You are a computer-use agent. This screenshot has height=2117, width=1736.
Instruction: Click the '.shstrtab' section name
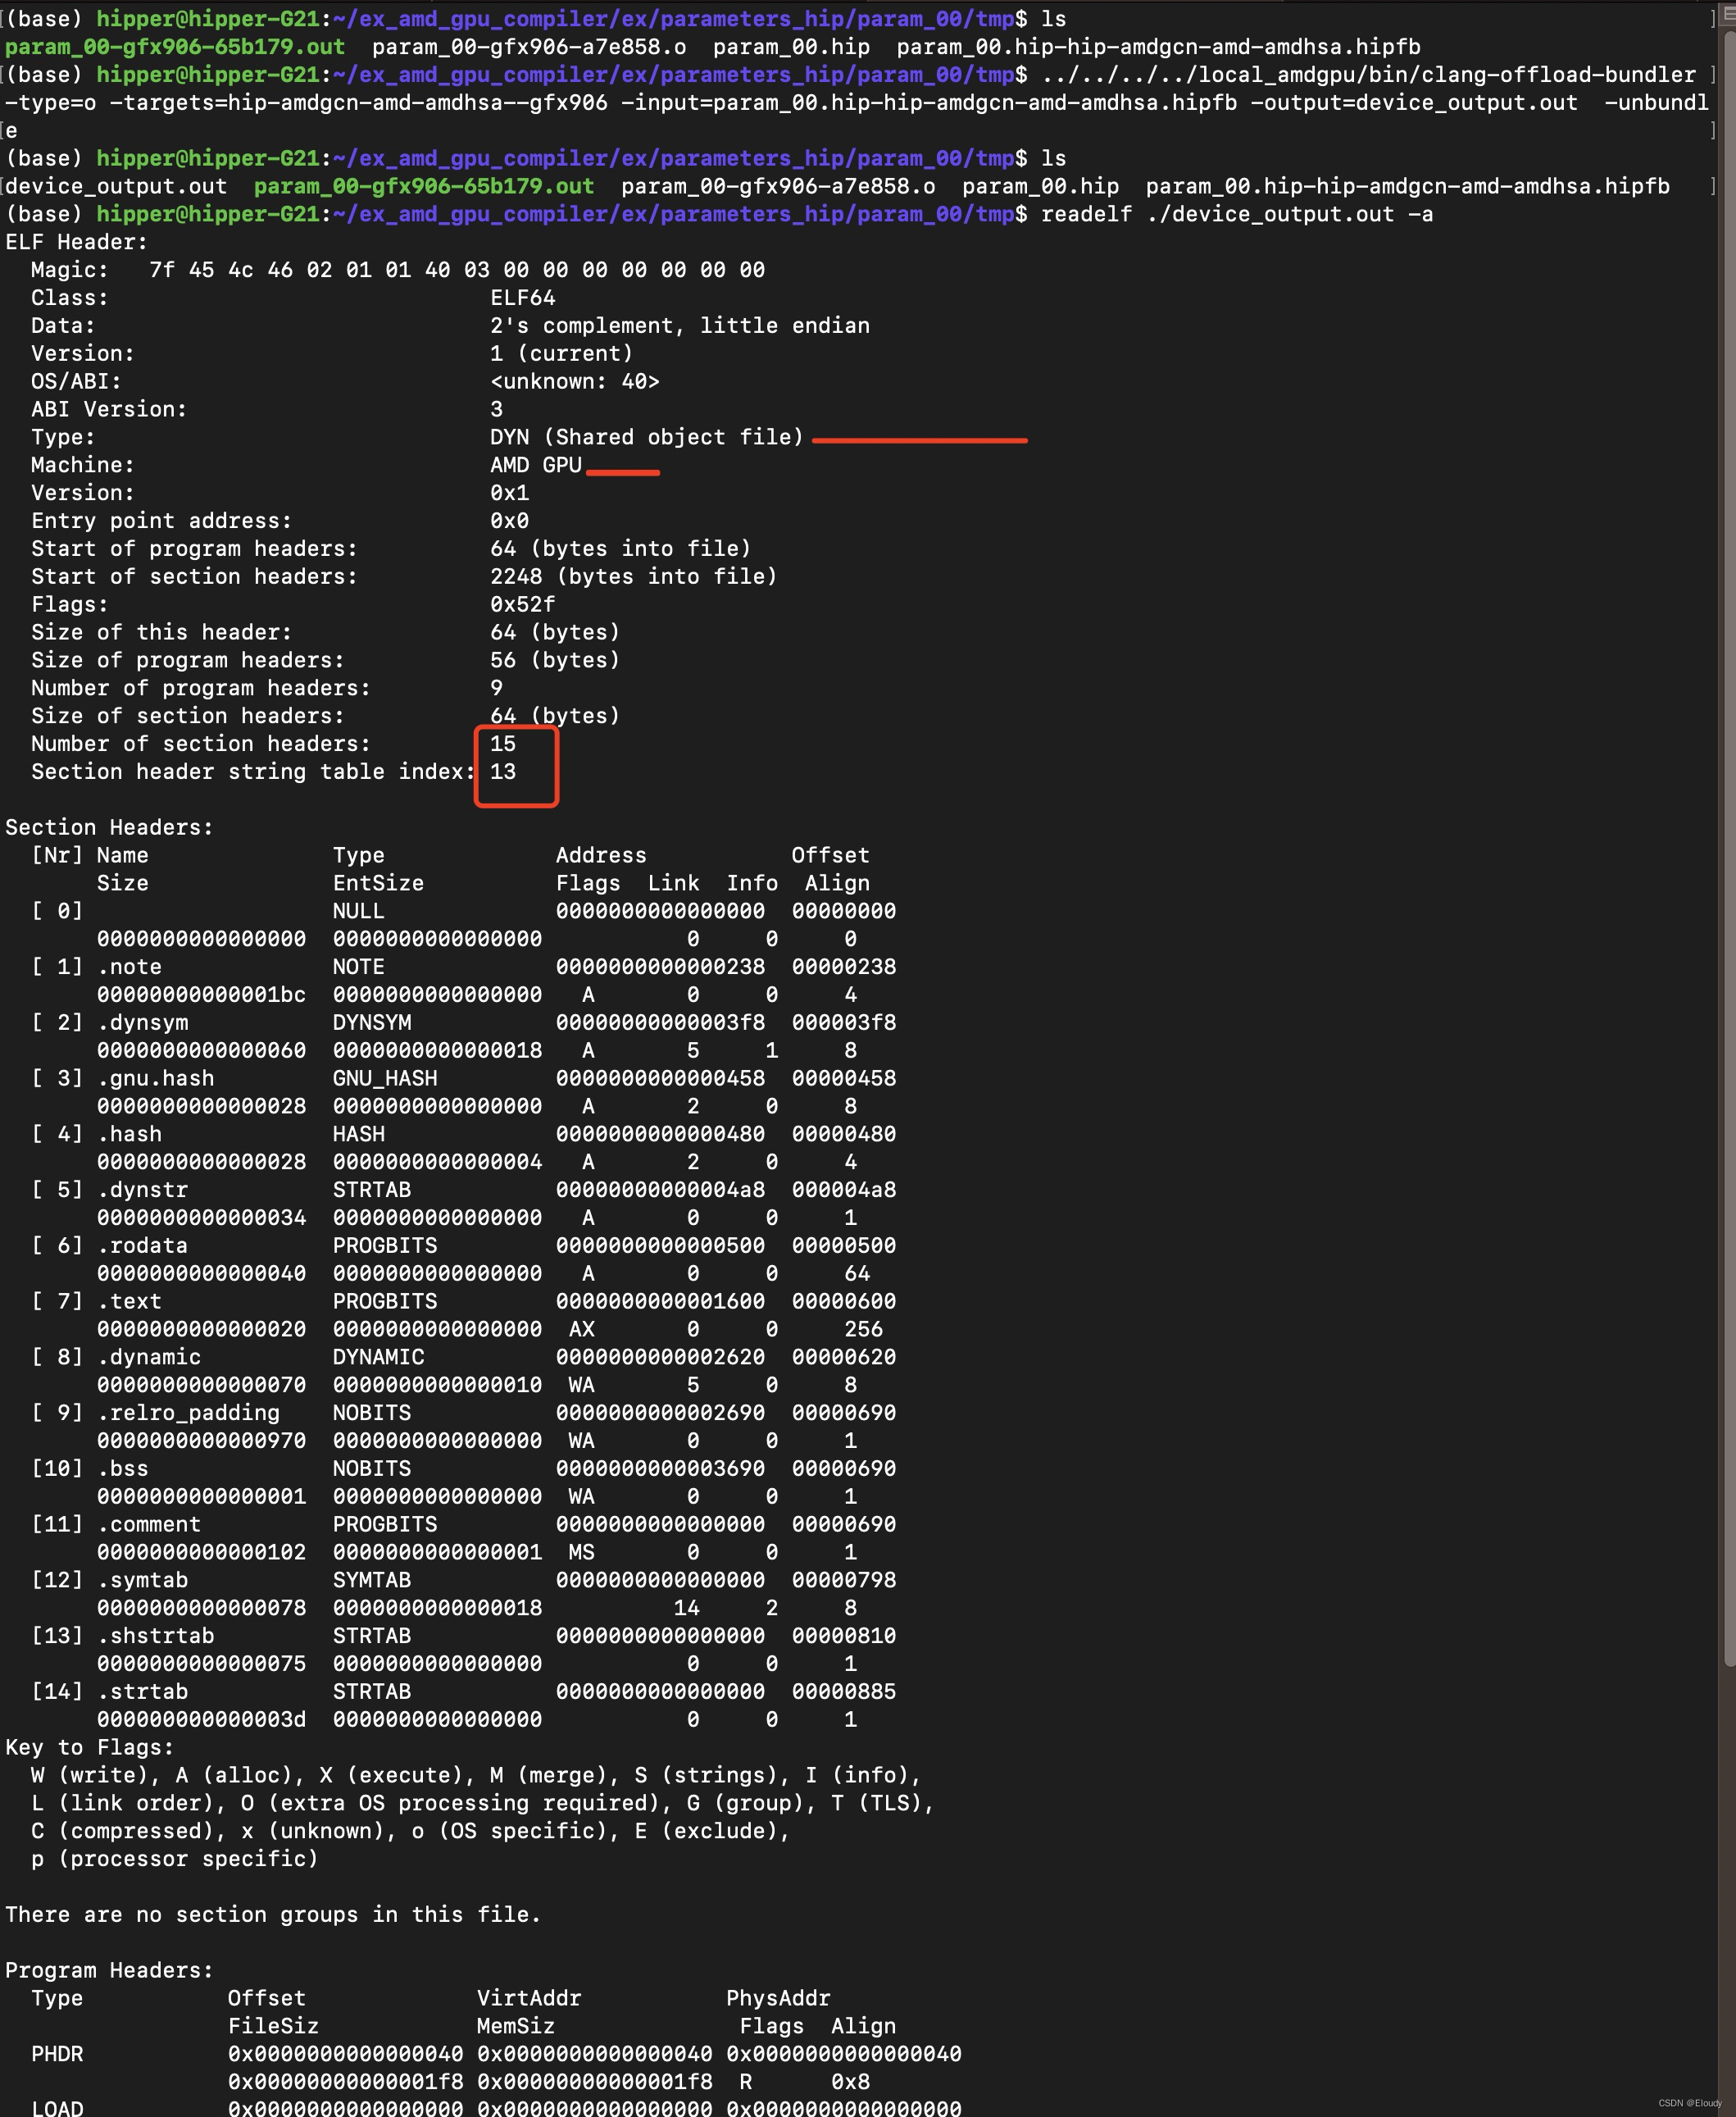tap(155, 1637)
